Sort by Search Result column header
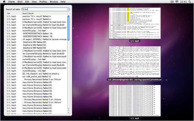Screen dimensions: 194x121 45,13
